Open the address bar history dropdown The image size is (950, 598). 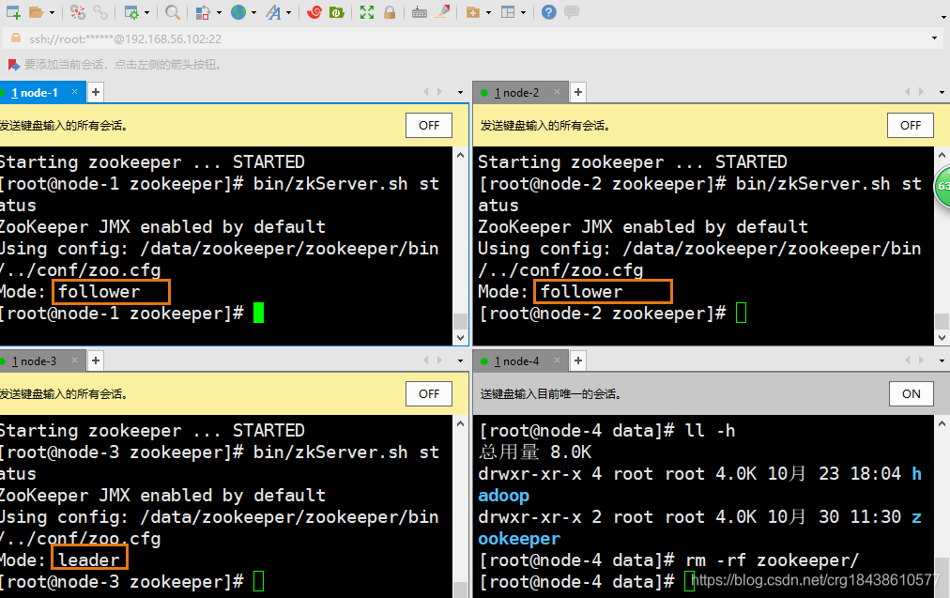tap(934, 38)
